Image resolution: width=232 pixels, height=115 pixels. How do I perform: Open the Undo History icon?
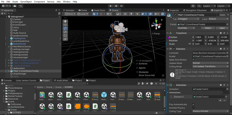tap(193, 6)
